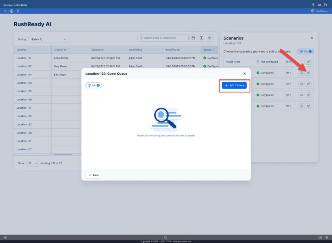Click the dollar sign currency icon
The image size is (332, 243).
313,5
